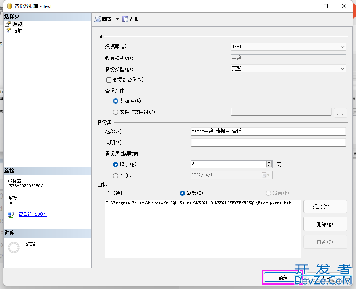Click the connection properties icon

(x=11, y=215)
